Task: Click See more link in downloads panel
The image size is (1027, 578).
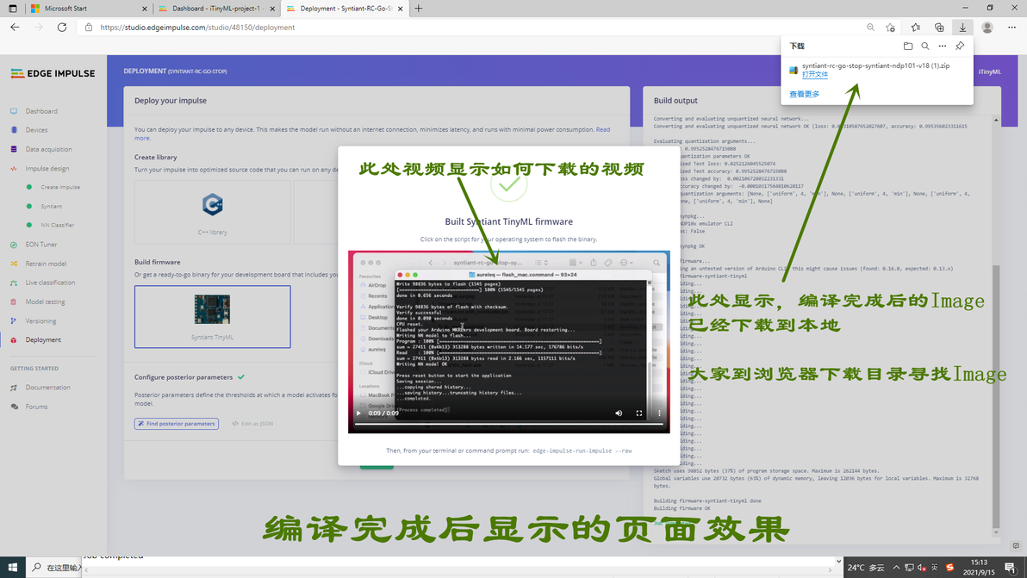Action: click(805, 94)
